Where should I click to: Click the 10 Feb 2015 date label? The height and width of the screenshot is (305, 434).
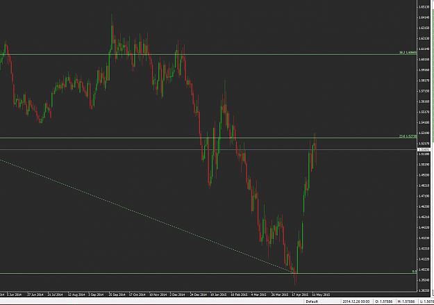click(239, 295)
